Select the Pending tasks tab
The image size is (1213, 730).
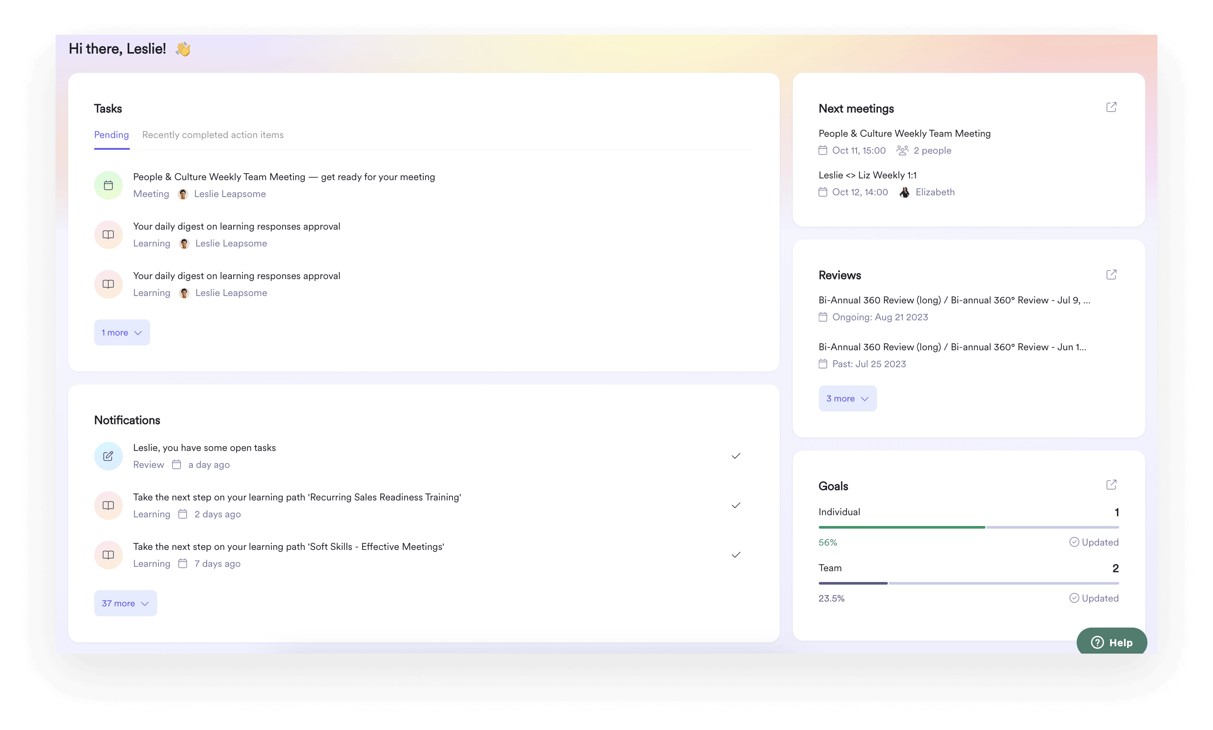[112, 135]
